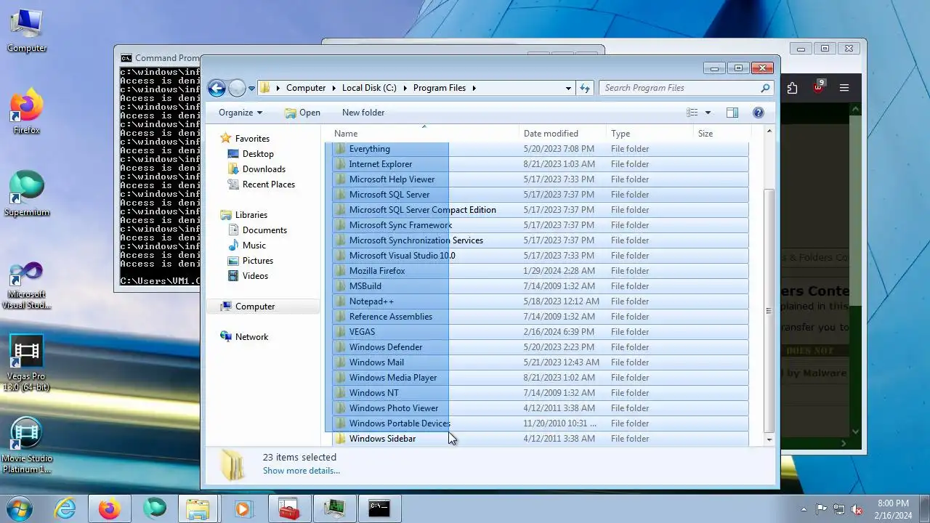Click the New folder button
This screenshot has height=523, width=930.
coord(363,113)
